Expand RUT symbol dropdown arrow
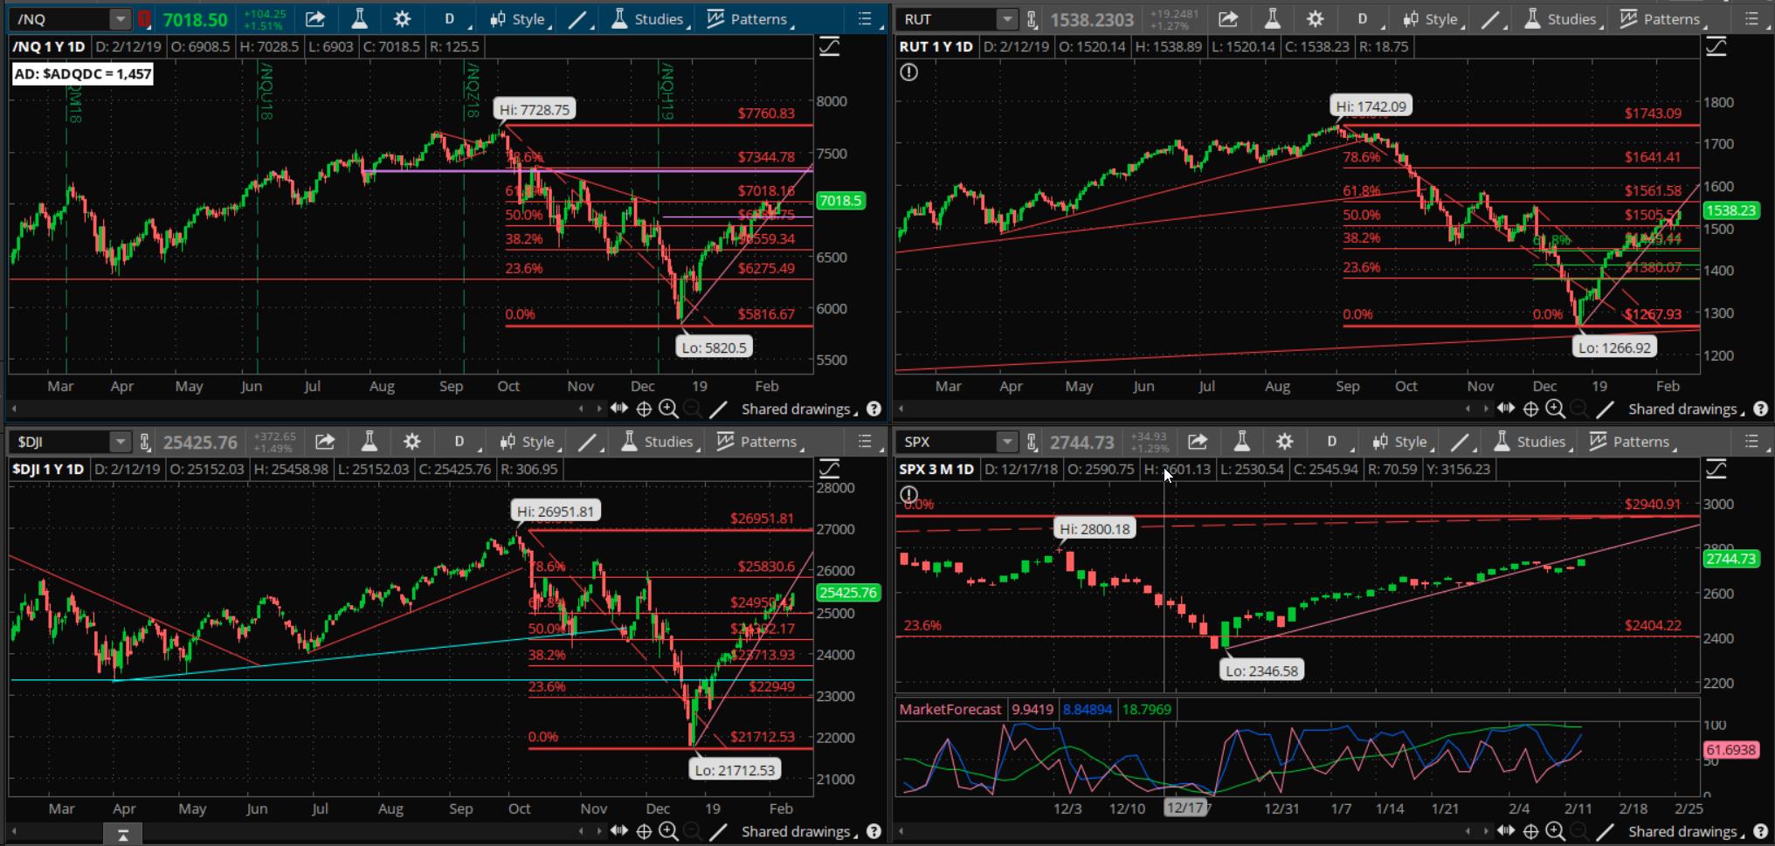 (x=1007, y=19)
